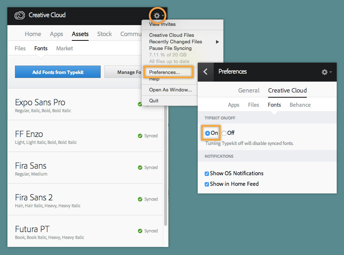This screenshot has width=344, height=255.
Task: Toggle the Show in Home Feed checkbox
Action: tap(207, 184)
